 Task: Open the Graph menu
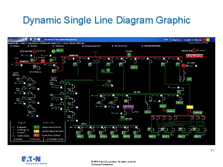(187, 40)
